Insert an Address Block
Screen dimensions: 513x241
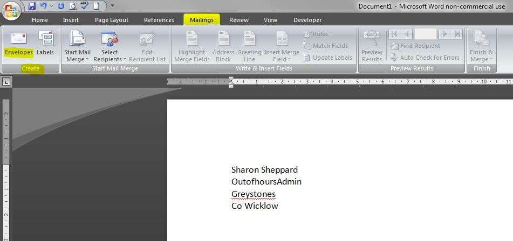click(x=223, y=46)
